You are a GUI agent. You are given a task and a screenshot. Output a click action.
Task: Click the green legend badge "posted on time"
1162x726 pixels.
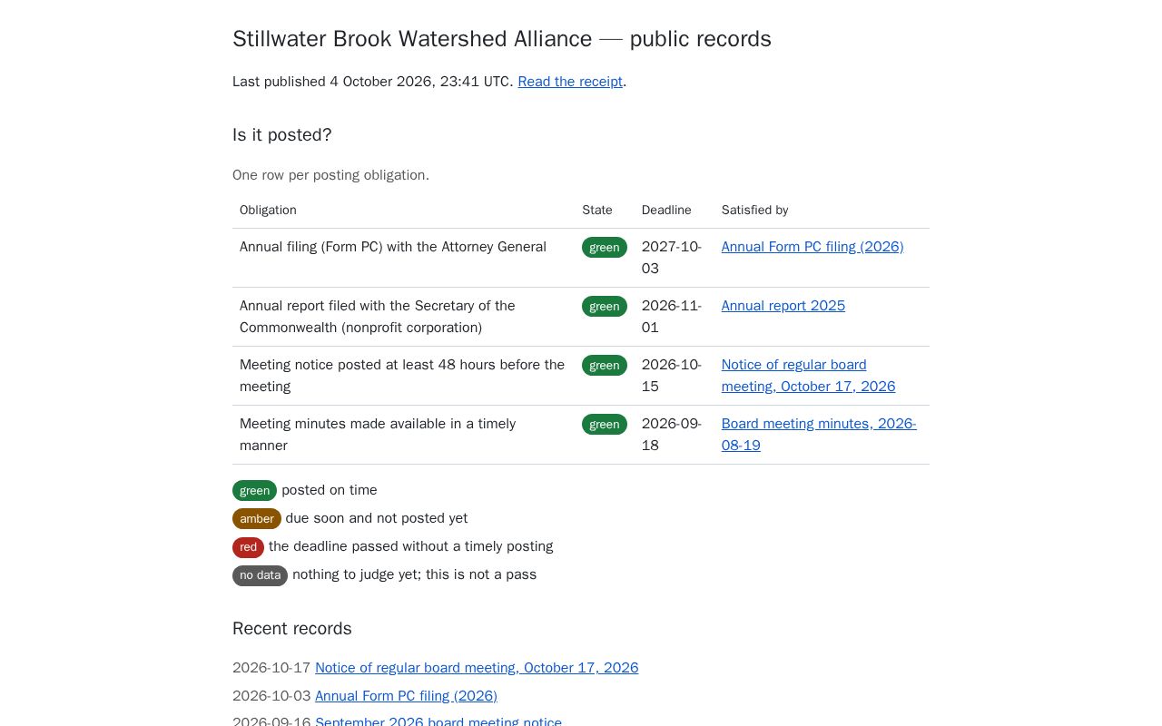pyautogui.click(x=254, y=490)
